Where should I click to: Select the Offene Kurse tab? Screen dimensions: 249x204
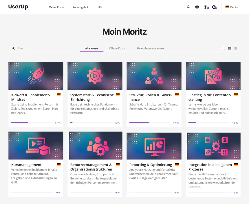pyautogui.click(x=117, y=48)
